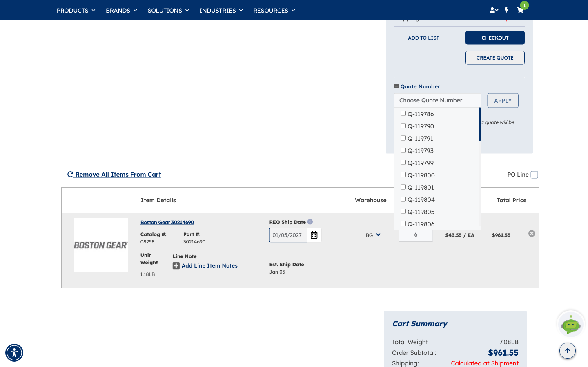Click the unit weight 1.18LB value
Screen dimensions: 588x367
click(x=147, y=274)
